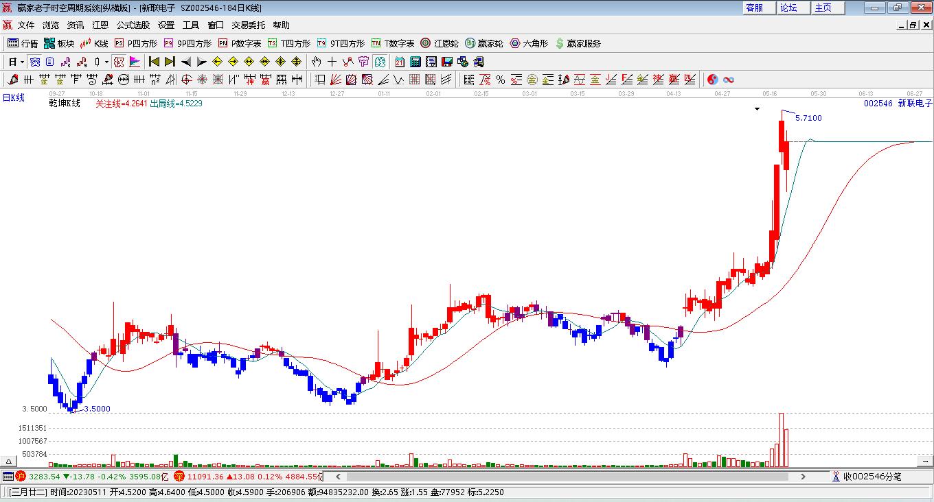Open the 行情 market quotes view

click(23, 43)
